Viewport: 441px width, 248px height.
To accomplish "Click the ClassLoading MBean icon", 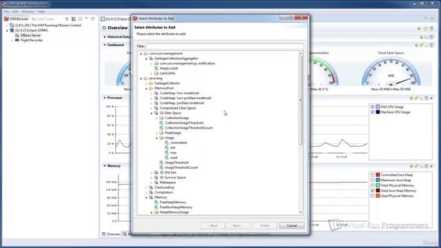I will tap(151, 187).
